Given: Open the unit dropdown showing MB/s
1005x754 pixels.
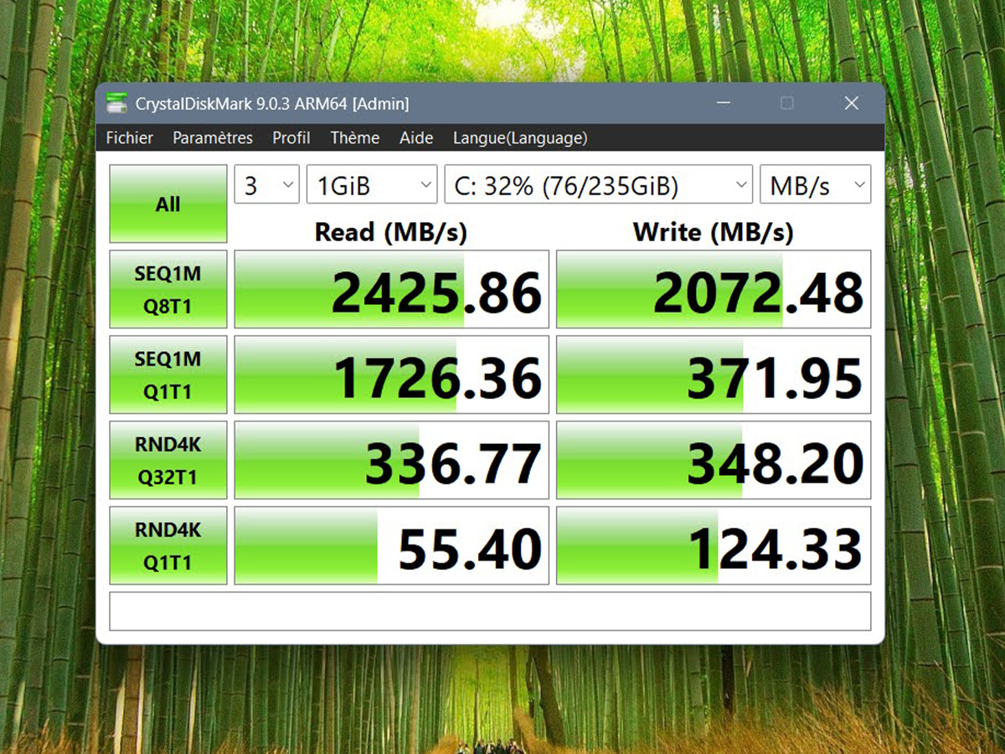Looking at the screenshot, I should click(815, 184).
